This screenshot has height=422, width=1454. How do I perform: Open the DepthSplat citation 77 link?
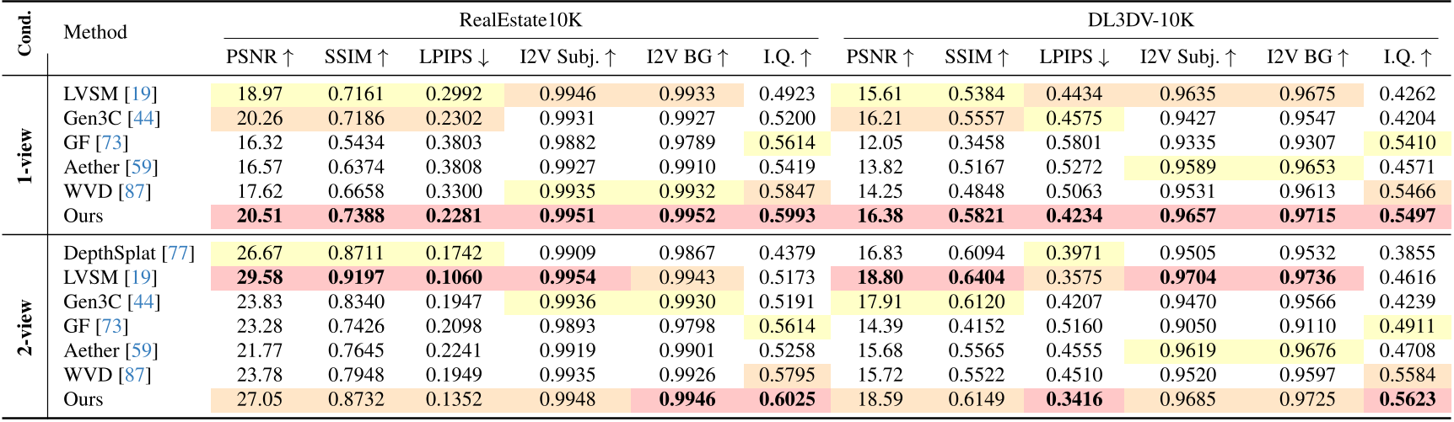tap(178, 254)
